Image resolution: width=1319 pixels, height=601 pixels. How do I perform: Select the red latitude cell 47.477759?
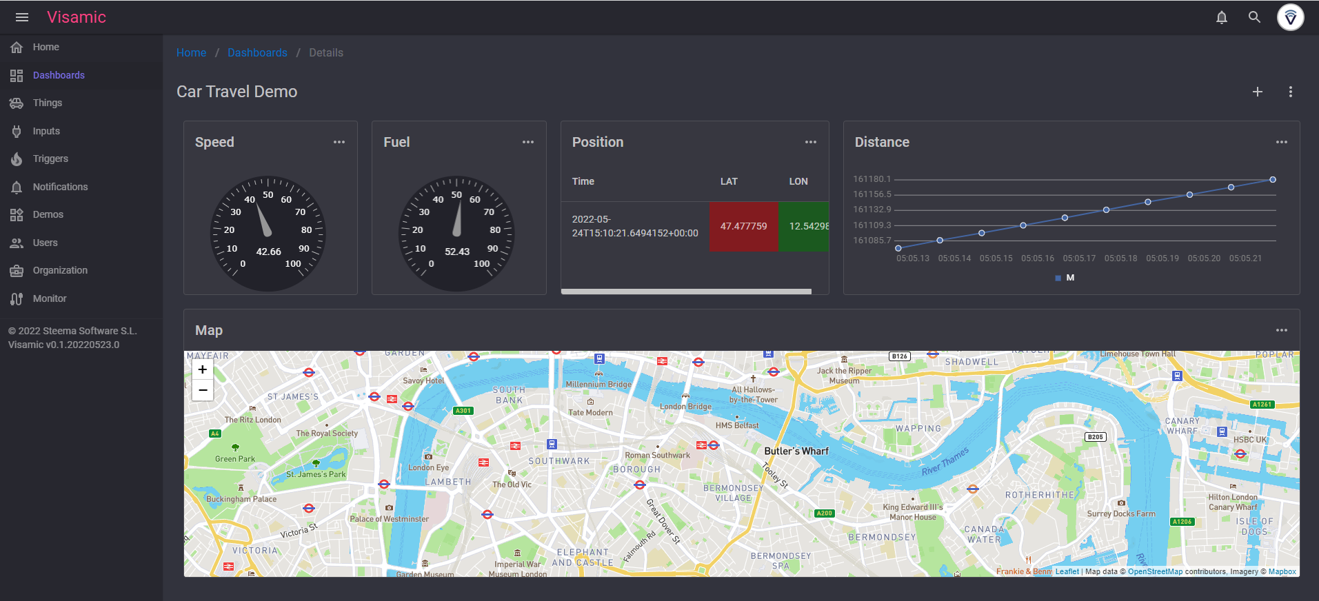point(744,227)
